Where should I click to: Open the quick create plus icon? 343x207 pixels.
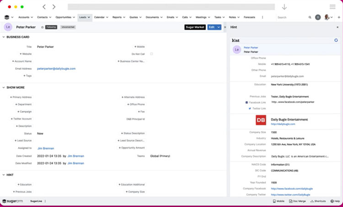[339, 17]
